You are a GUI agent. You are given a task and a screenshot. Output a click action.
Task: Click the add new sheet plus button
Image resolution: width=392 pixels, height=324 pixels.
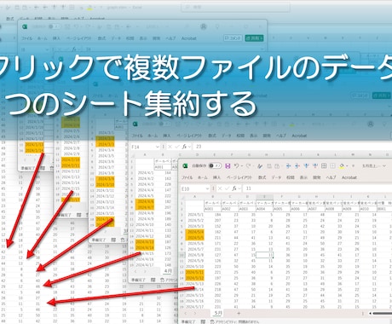pyautogui.click(x=239, y=313)
